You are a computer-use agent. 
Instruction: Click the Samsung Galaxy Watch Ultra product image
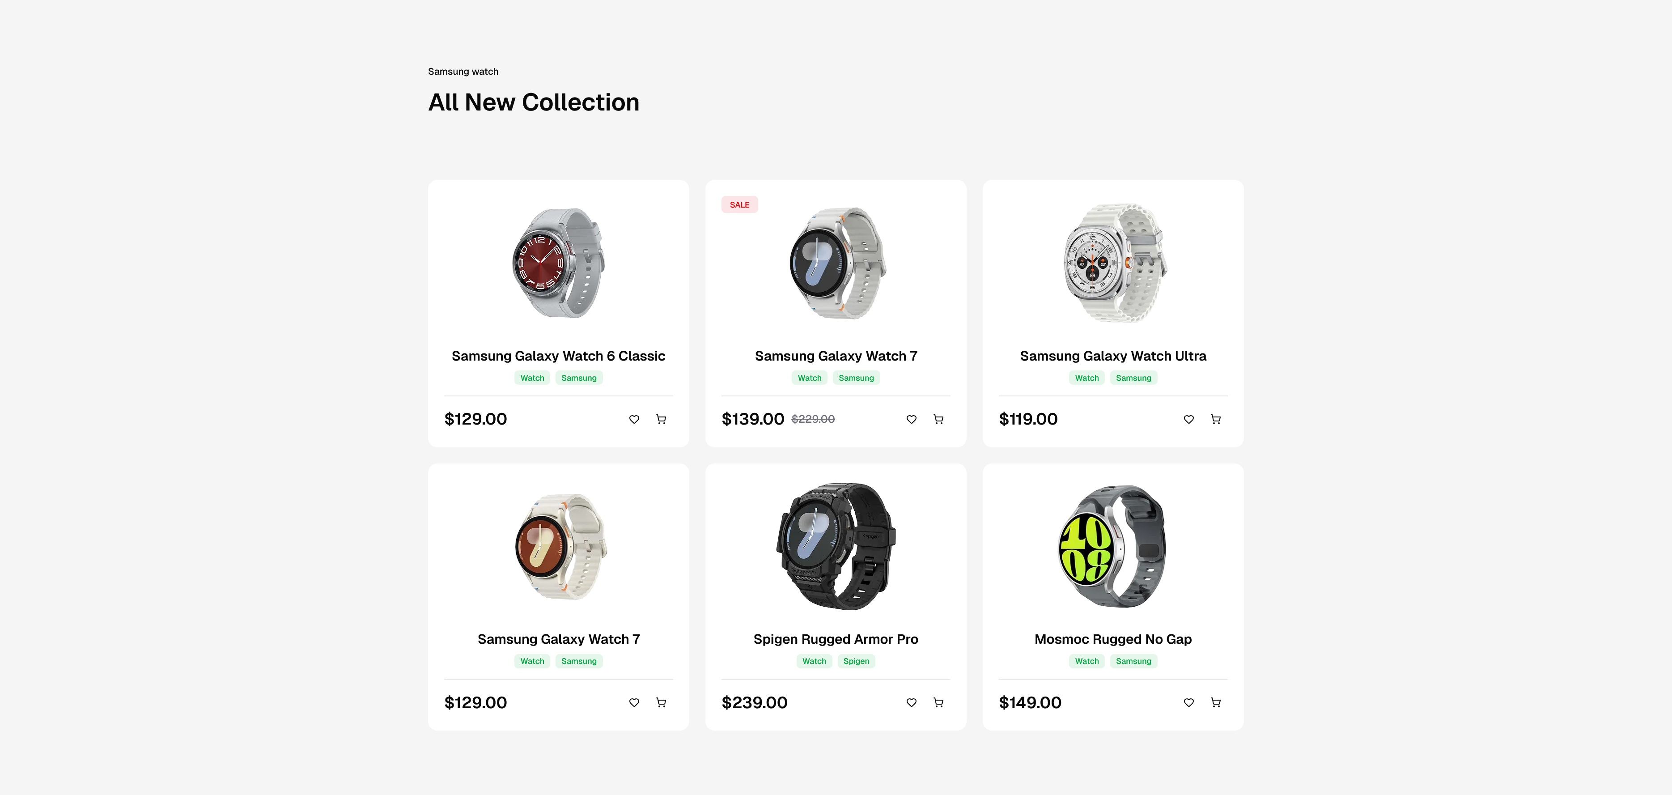pos(1112,264)
